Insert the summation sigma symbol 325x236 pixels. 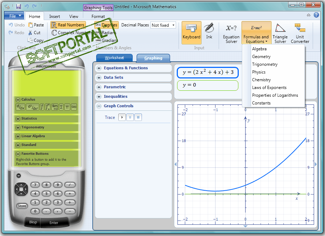(x=61, y=107)
